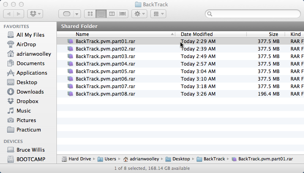The width and height of the screenshot is (304, 173).
Task: Open the Music sidebar folder
Action: pos(24,111)
